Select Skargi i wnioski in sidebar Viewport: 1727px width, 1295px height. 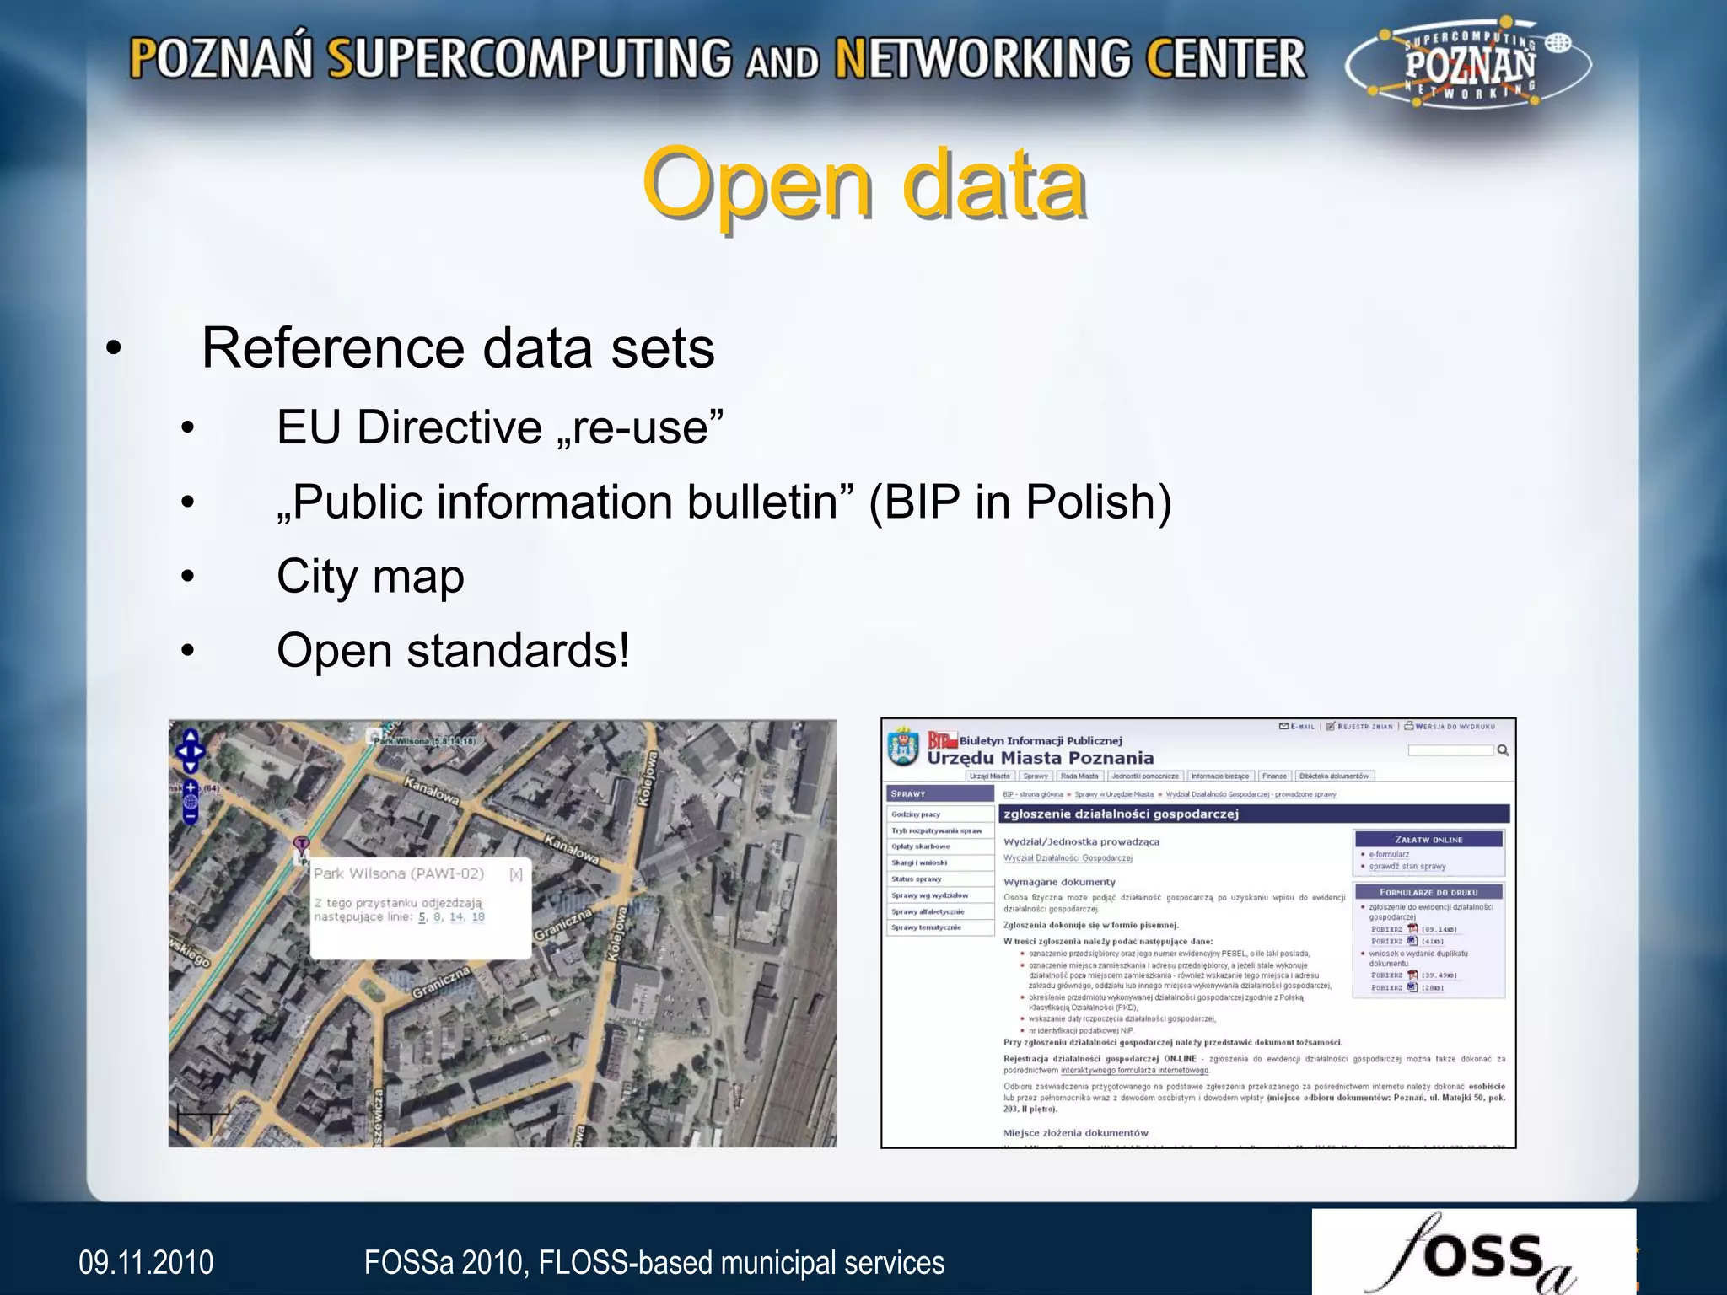tap(940, 862)
